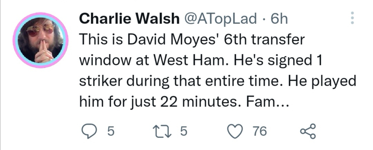Visit the Charlie Walsh display name

(129, 18)
